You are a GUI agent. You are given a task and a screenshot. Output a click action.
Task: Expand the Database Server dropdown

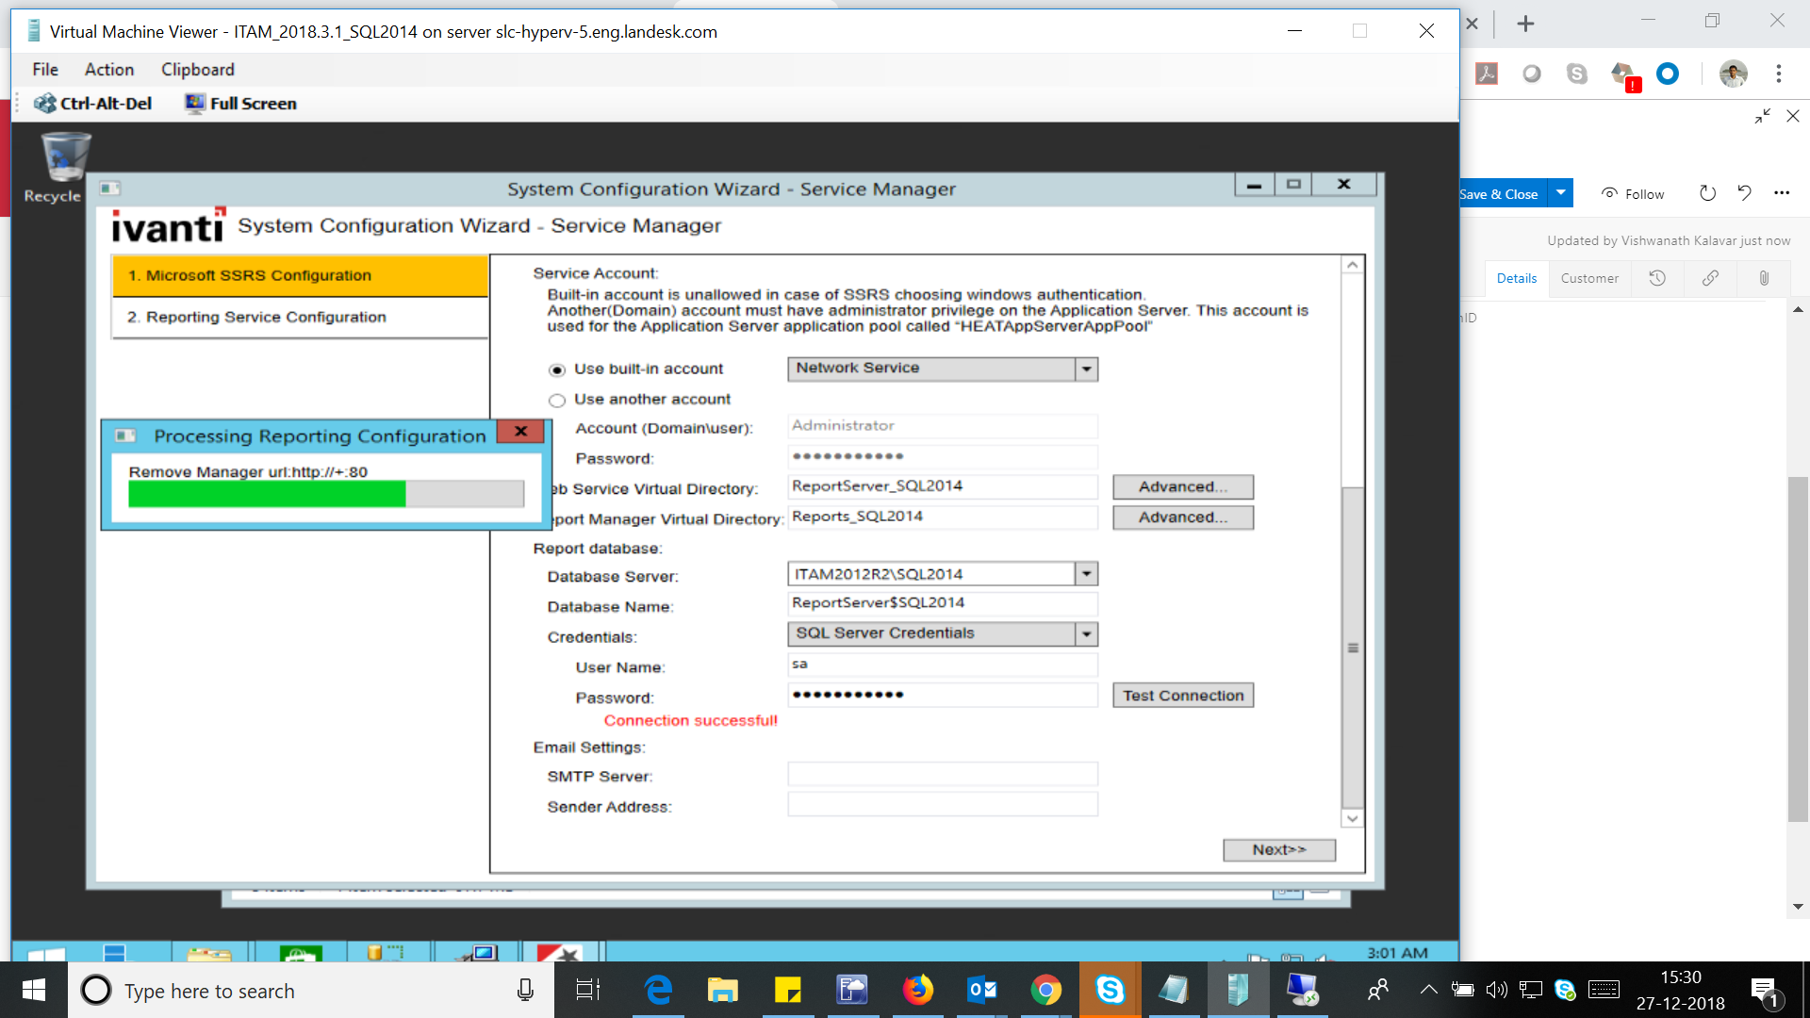[x=1086, y=574]
